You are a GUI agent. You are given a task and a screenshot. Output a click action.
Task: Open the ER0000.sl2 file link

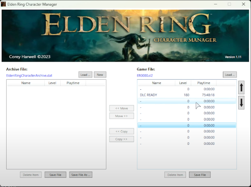pyautogui.click(x=145, y=76)
